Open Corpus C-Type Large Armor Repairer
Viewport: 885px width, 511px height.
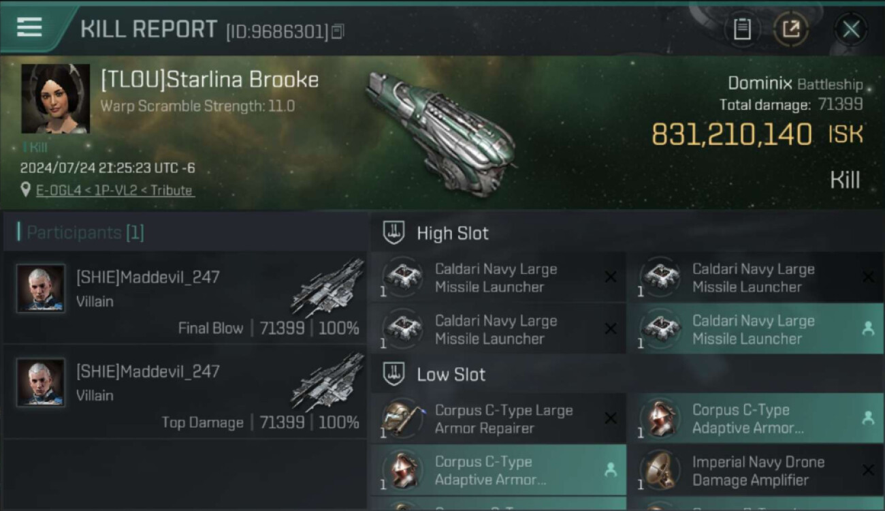(x=497, y=419)
